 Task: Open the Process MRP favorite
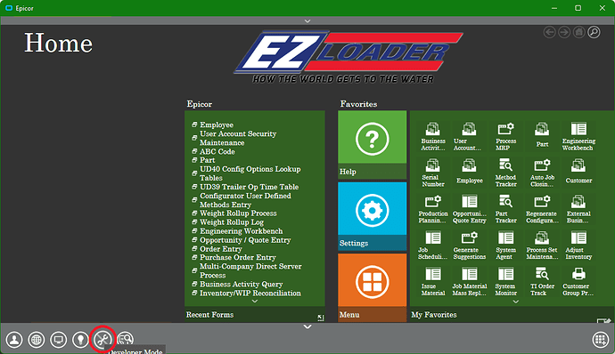[x=505, y=136]
